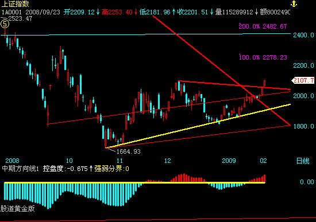Click the date 2008/09/23
This screenshot has height=222, width=316.
point(43,12)
